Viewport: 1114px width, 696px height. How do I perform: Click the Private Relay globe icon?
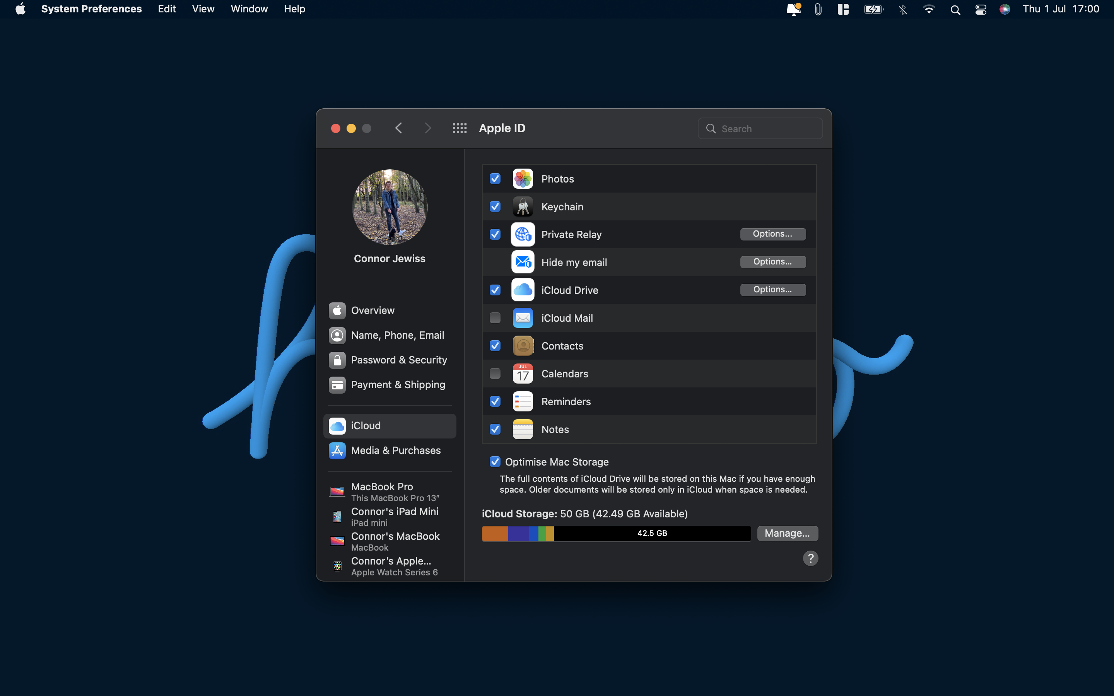(x=523, y=234)
